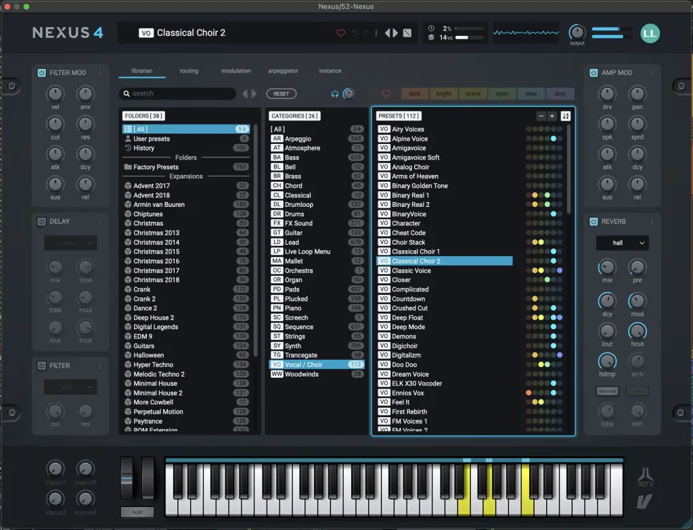Open the REVERB options dots
Screen dimensions: 693x530
click(x=652, y=222)
